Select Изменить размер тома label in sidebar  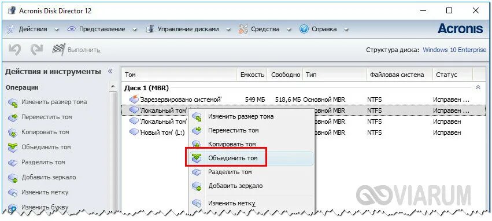[x=54, y=102]
